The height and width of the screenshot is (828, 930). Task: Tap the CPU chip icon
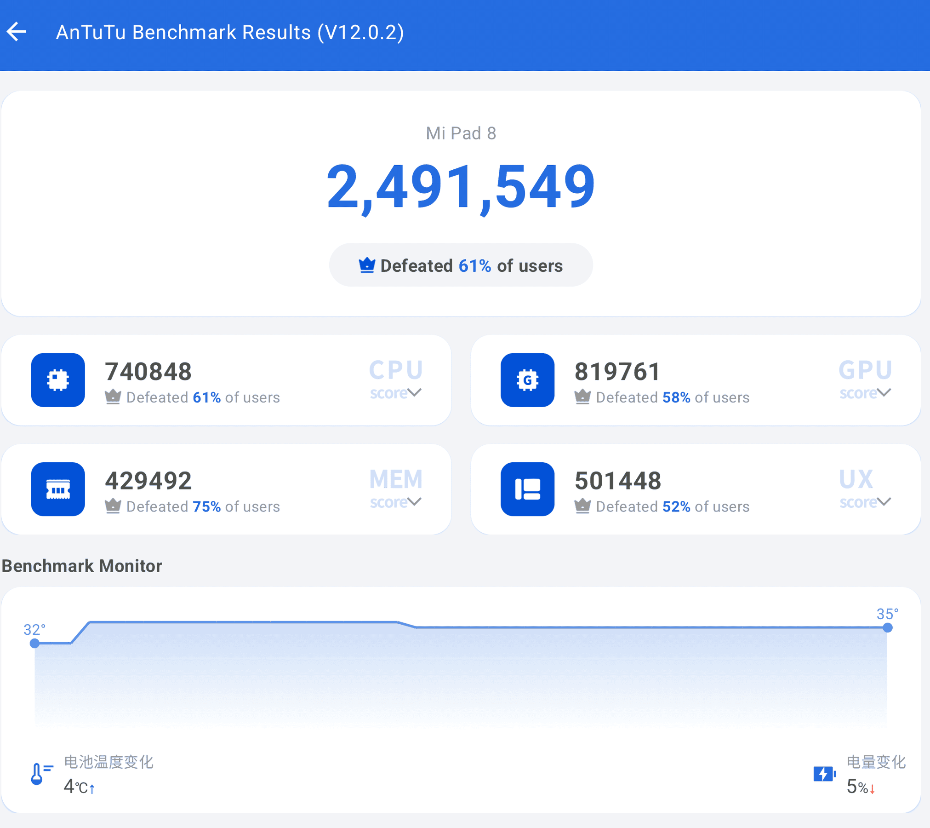(x=58, y=380)
